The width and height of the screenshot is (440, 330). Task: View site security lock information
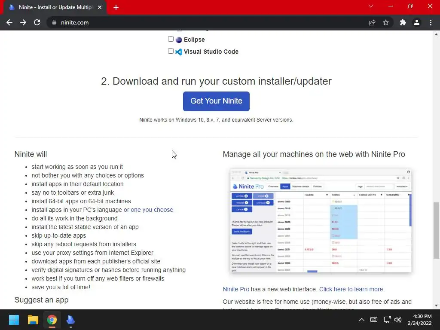pos(54,22)
